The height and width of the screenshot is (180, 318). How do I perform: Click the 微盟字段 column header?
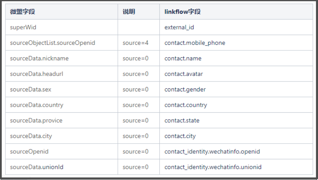coord(62,12)
